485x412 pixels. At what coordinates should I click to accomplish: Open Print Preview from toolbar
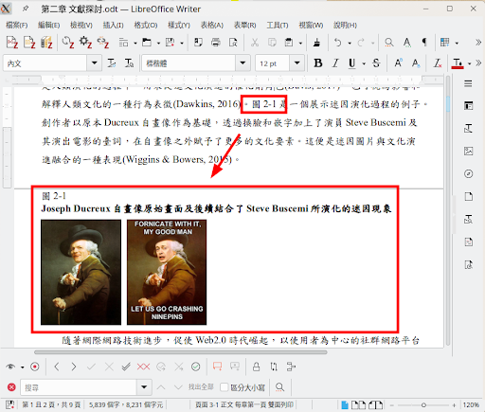(x=233, y=43)
